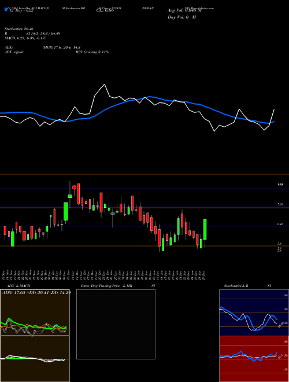This screenshot has width=289, height=382.
Task: Open the red RSI chart panel
Action: [x=254, y=359]
